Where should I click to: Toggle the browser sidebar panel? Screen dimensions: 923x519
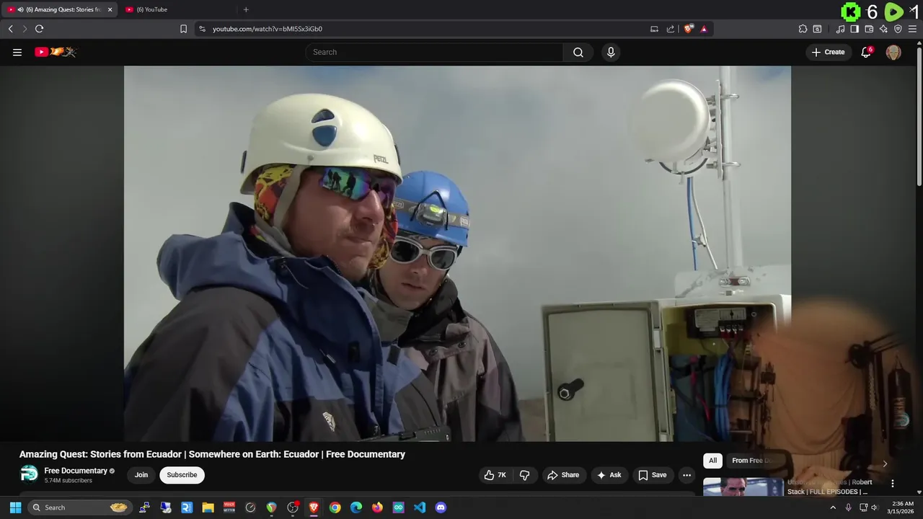[854, 29]
